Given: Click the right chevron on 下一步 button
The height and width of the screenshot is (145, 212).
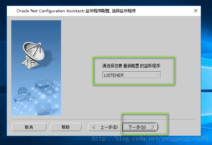Looking at the screenshot, I should (x=152, y=127).
